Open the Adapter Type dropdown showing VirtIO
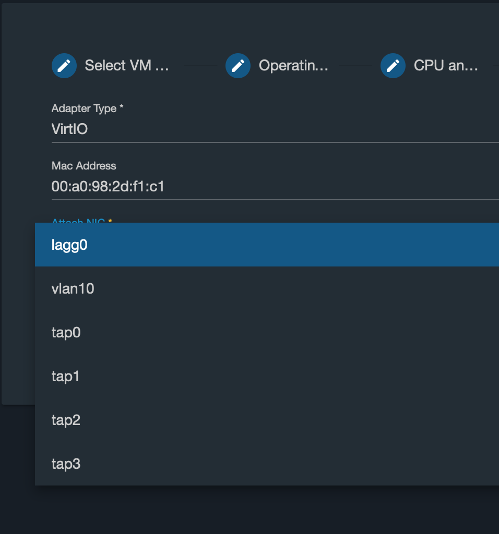 [275, 129]
